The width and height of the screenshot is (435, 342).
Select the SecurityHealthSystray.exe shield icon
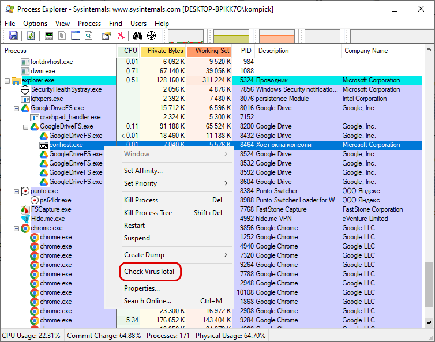(x=25, y=89)
